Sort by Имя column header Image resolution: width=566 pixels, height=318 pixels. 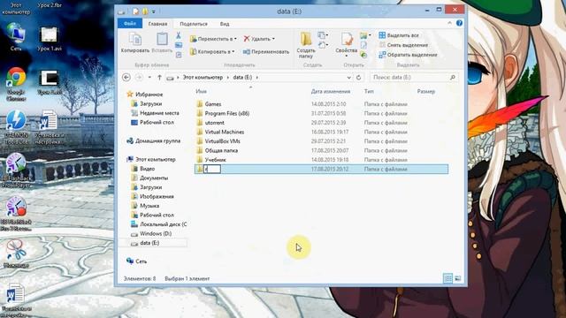click(x=201, y=92)
